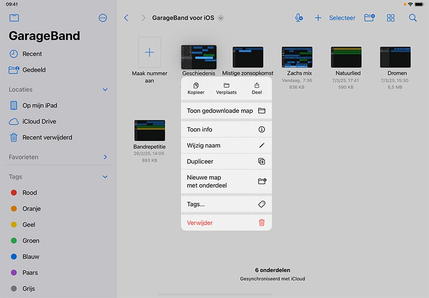Select iCloud Drive location
Viewport: 429px width, 298px height.
point(58,121)
